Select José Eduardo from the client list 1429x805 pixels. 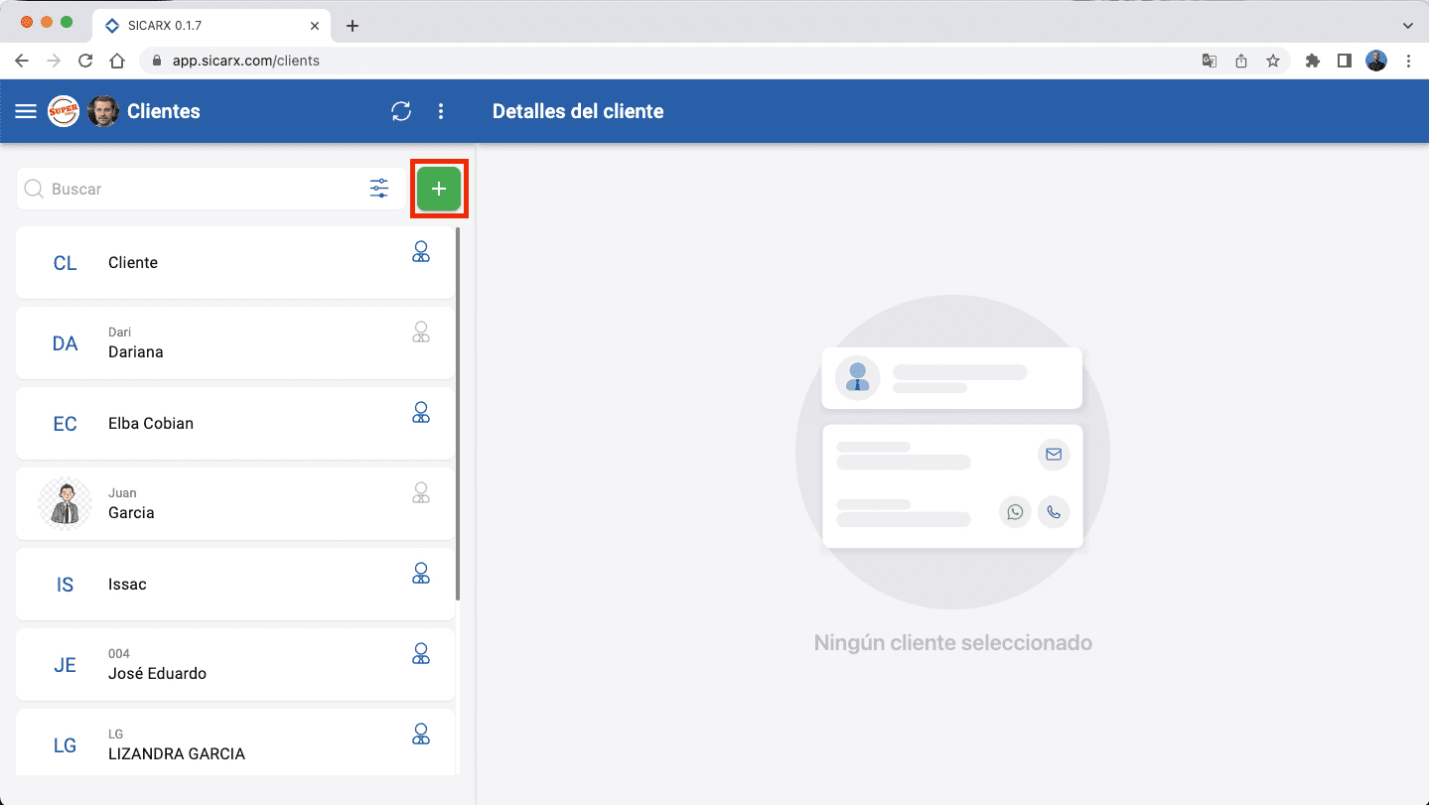(199, 663)
